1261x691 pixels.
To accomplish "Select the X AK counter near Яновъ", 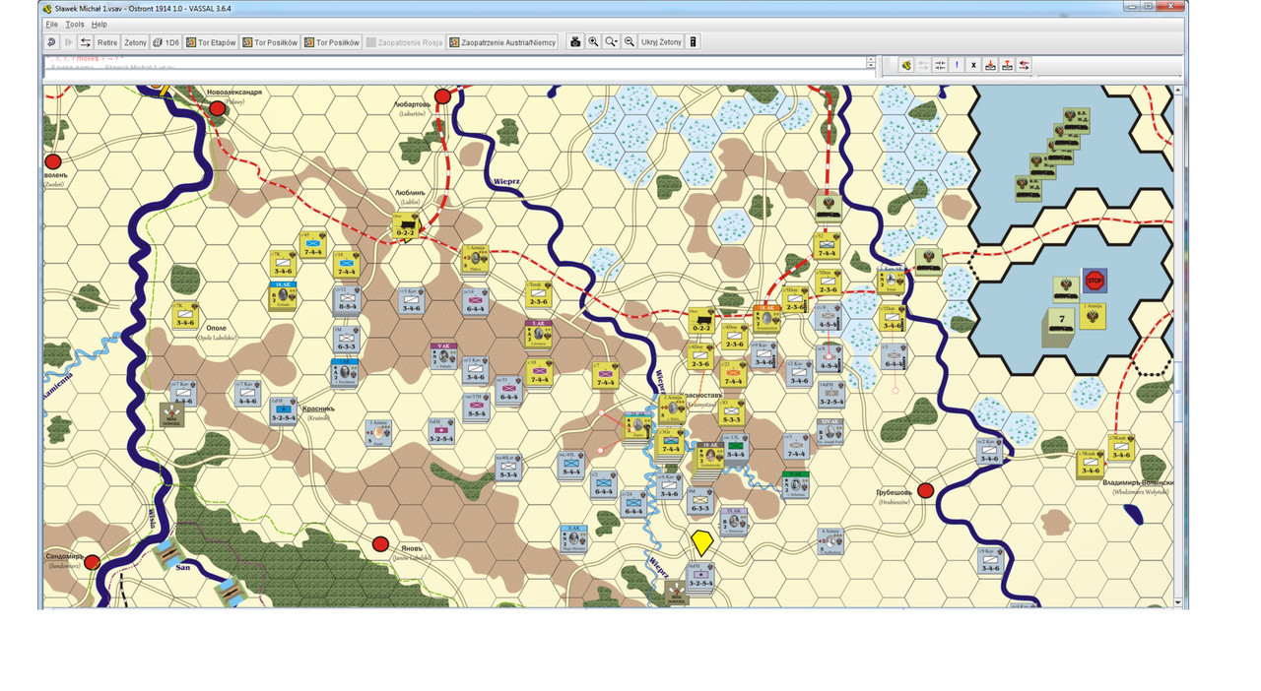I will tap(575, 538).
